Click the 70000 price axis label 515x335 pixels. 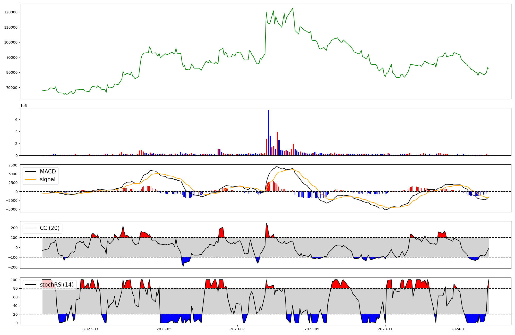coord(12,88)
